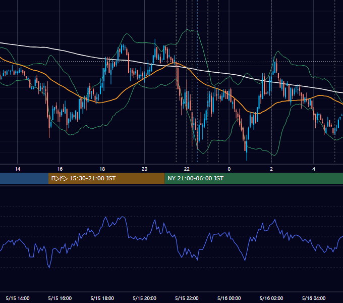Select the NY 21:00-06:00 JST session bar

click(254, 178)
